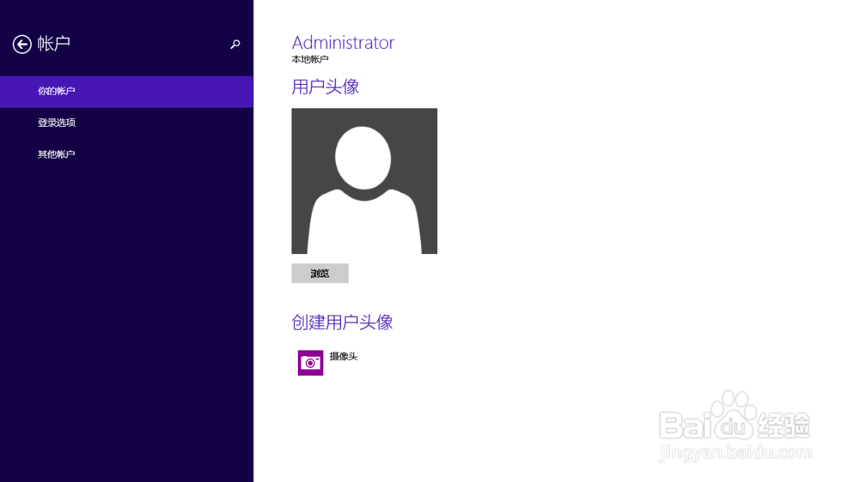The image size is (859, 482).
Task: Click the 帐户 title in sidebar
Action: (53, 44)
